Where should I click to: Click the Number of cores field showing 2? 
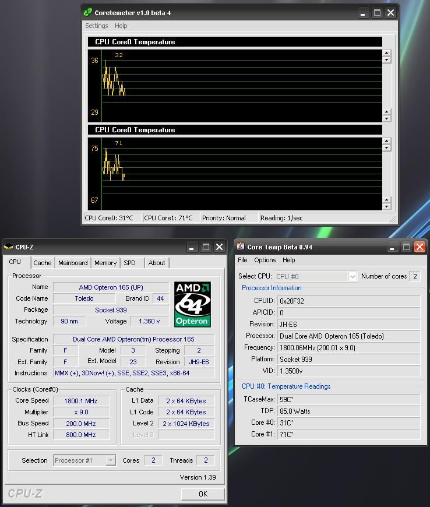pos(415,276)
